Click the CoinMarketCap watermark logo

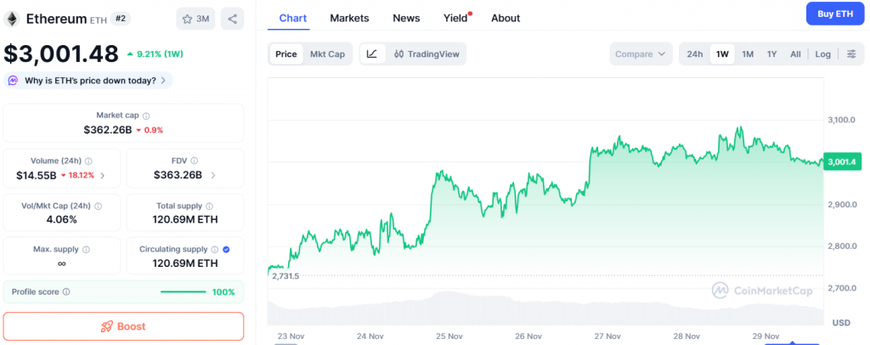coord(762,291)
